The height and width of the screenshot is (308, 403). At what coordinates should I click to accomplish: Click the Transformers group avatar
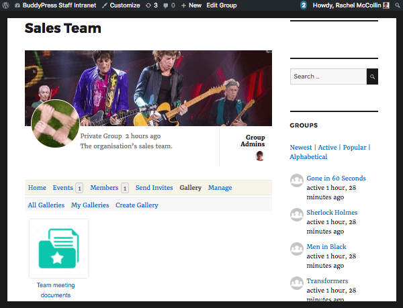pos(297,283)
